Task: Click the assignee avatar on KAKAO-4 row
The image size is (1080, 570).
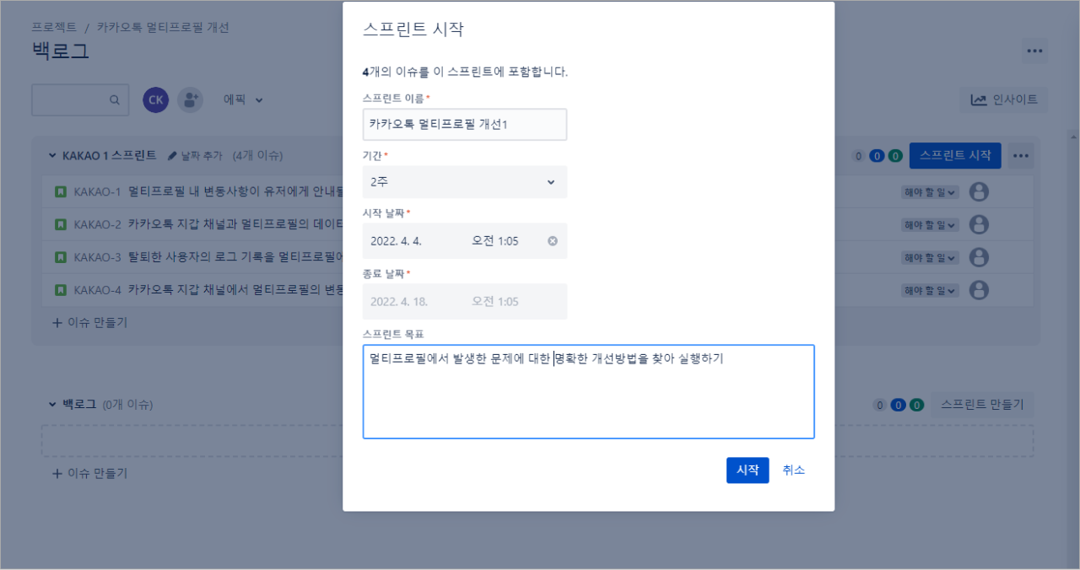Action: (979, 290)
